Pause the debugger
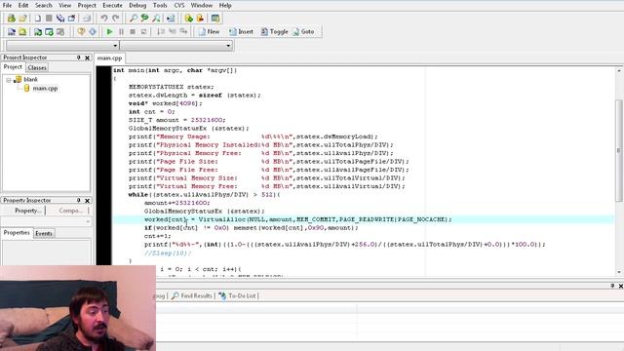Screen dimensions: 624x351 (x=121, y=32)
